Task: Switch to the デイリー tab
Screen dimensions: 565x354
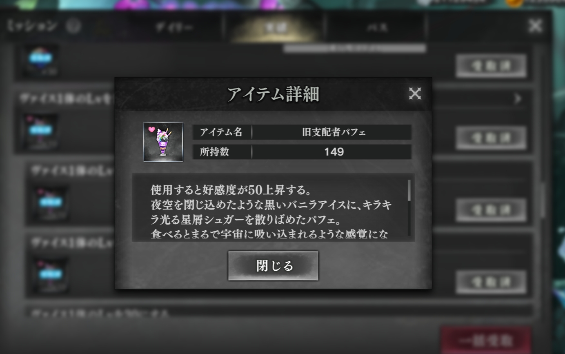Action: click(x=174, y=27)
